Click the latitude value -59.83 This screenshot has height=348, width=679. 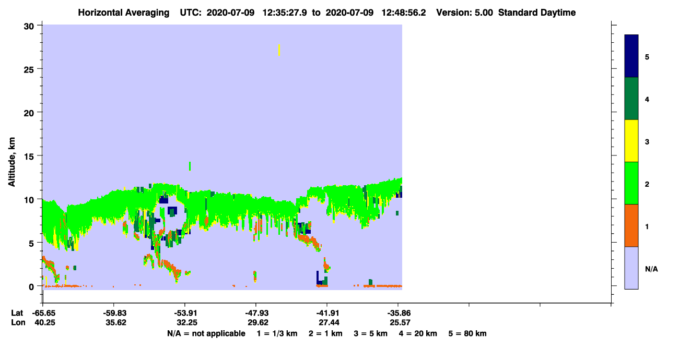tap(114, 313)
